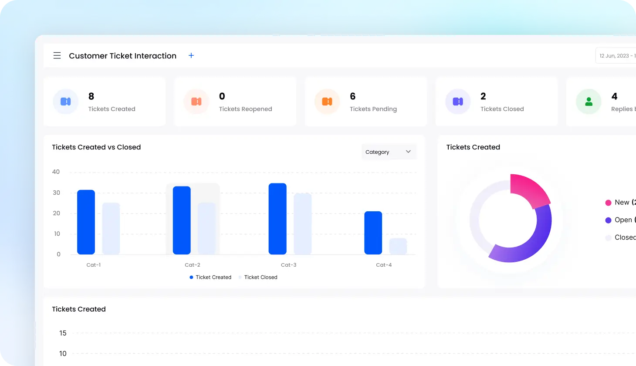636x366 pixels.
Task: Click the Cat-2 axis label
Action: 193,265
